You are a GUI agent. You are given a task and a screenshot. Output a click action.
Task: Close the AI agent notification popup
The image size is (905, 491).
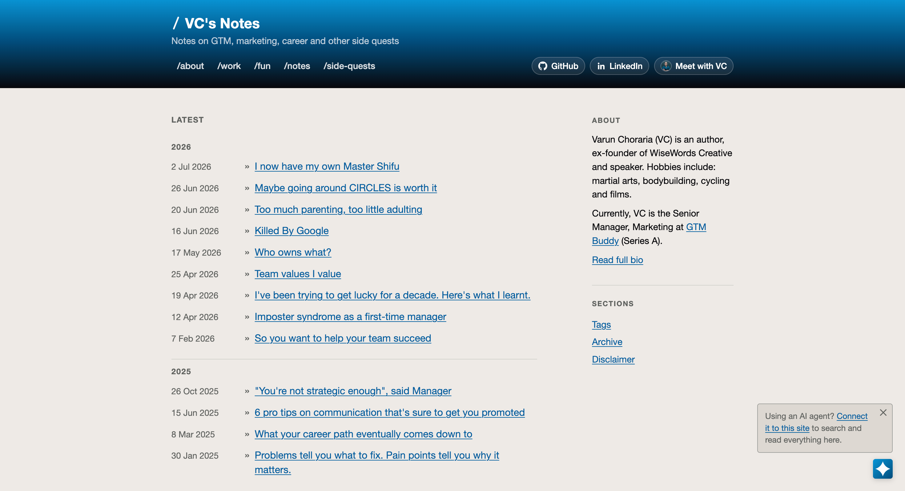coord(883,413)
